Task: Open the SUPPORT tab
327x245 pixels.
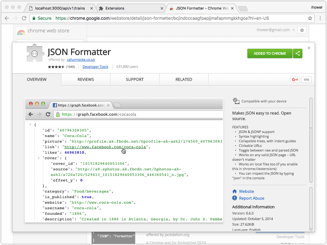Action: pyautogui.click(x=135, y=79)
